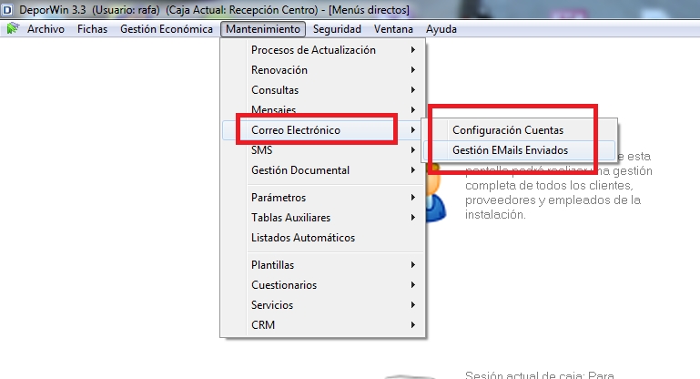Open Gestión EMails Enviados from submenu

click(x=520, y=150)
